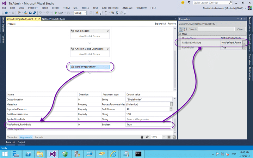Click the New Project toolbar icon
Image resolution: width=253 pixels, height=158 pixels.
(19, 13)
